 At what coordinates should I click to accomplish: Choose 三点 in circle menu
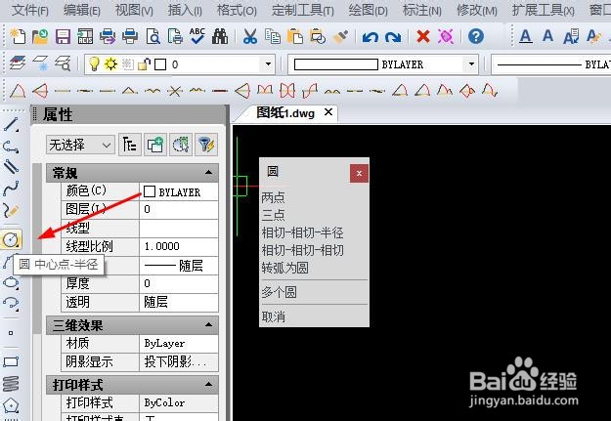click(273, 215)
